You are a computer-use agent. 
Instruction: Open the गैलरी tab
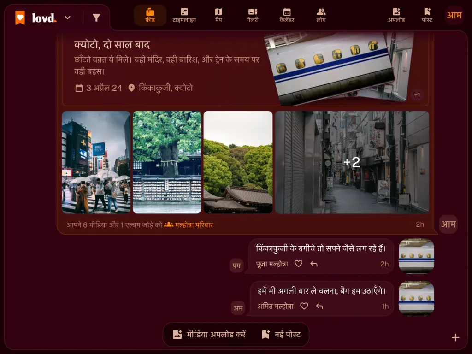pyautogui.click(x=253, y=15)
